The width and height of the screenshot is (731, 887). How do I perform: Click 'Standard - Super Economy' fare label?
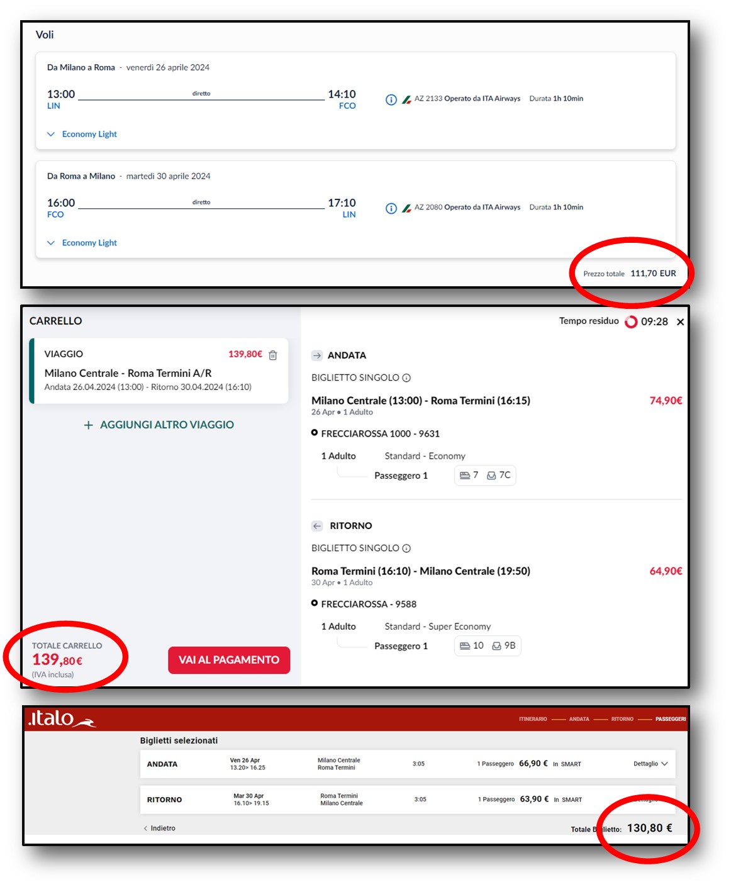(x=438, y=627)
